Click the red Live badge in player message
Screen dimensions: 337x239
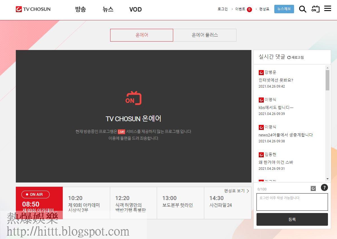coord(121,132)
